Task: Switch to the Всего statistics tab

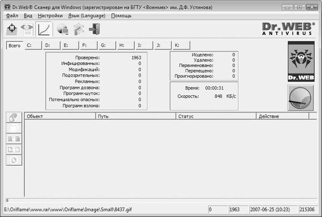Action: pos(14,46)
